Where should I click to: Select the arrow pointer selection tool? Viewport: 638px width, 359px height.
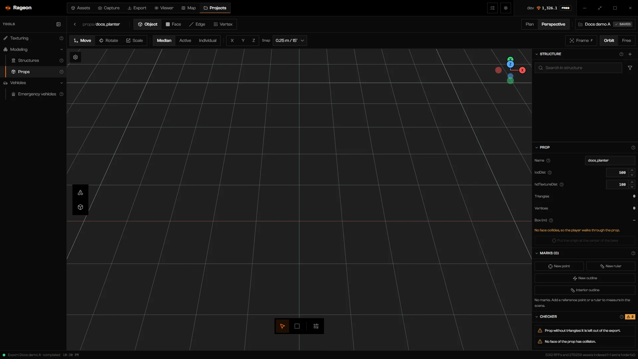coord(282,326)
